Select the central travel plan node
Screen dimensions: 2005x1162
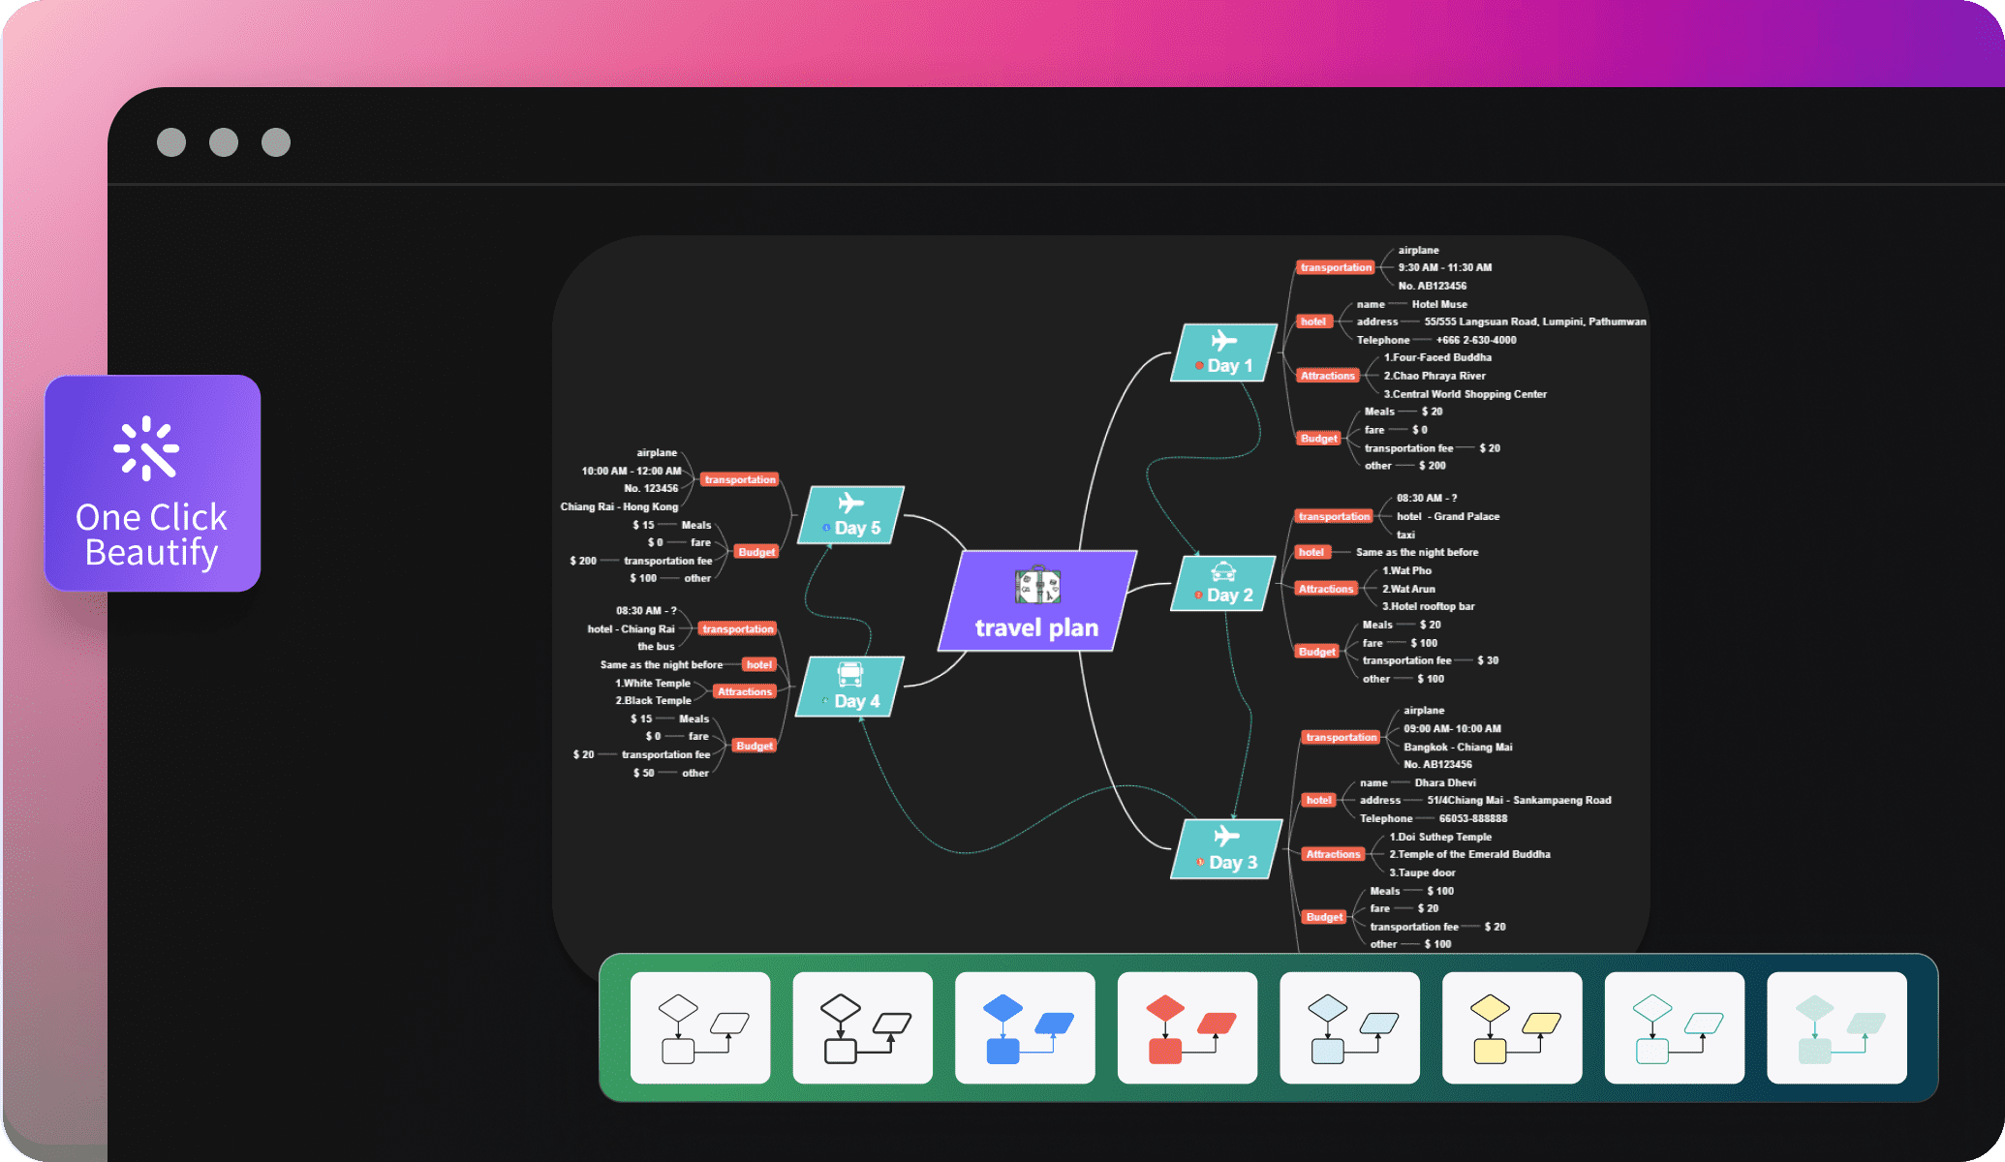1036,601
